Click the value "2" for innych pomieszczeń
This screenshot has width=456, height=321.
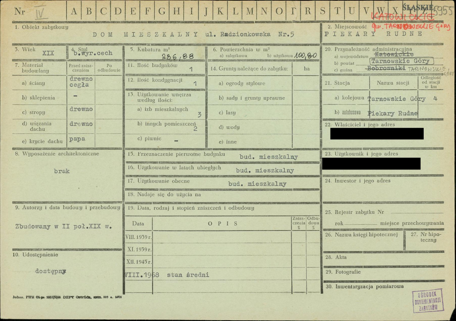pos(195,129)
